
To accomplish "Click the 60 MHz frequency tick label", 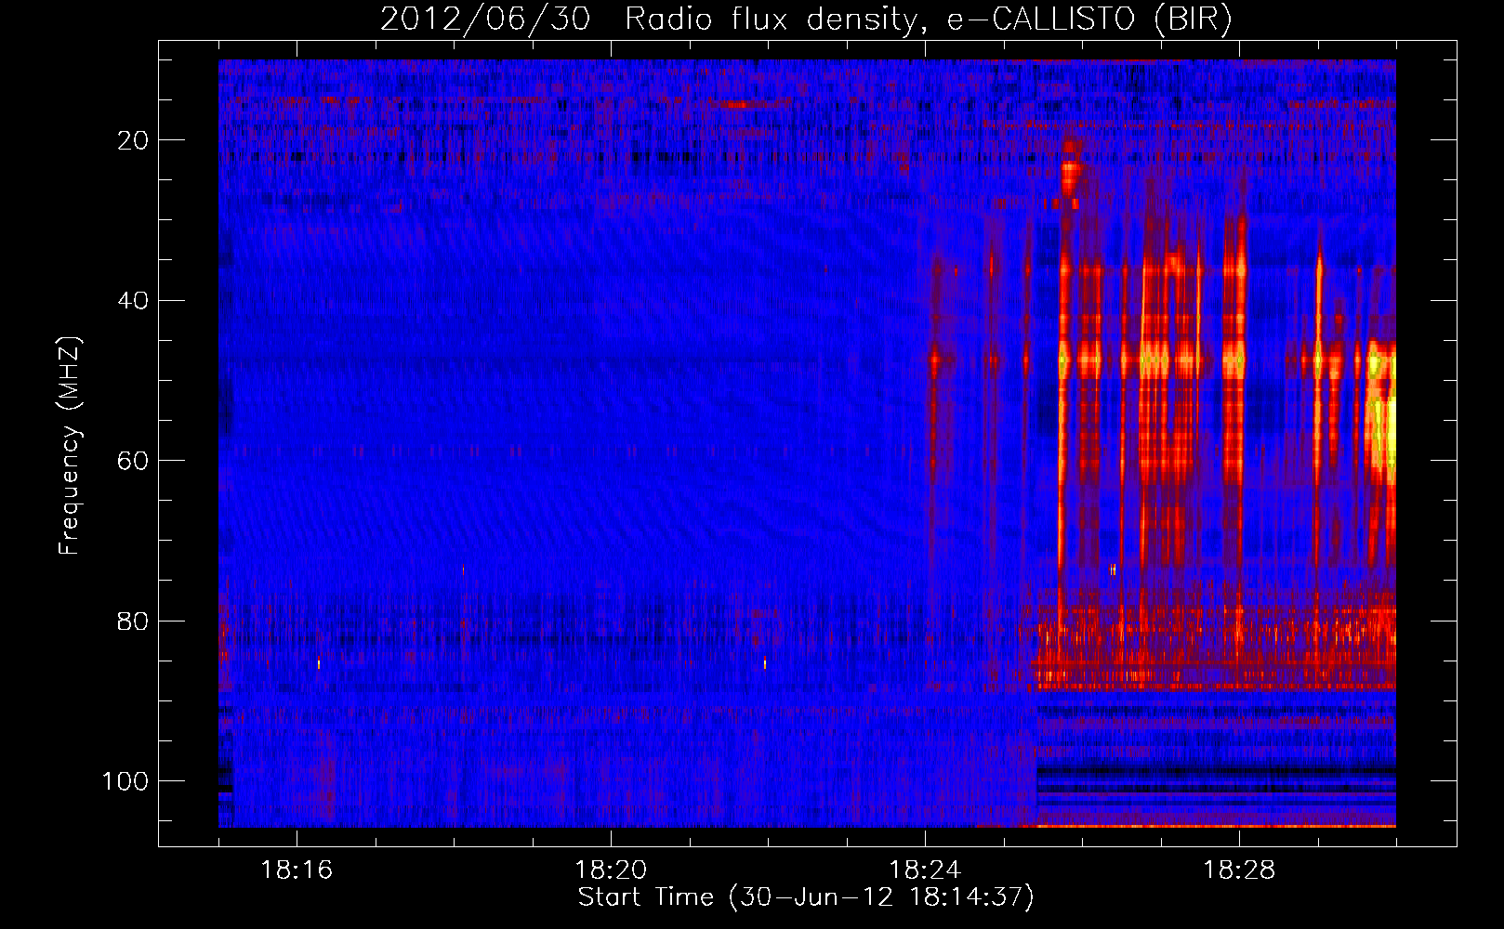I will pyautogui.click(x=133, y=461).
